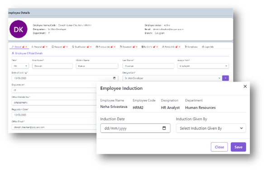
Task: Open the Title dropdown
Action: coord(20,66)
